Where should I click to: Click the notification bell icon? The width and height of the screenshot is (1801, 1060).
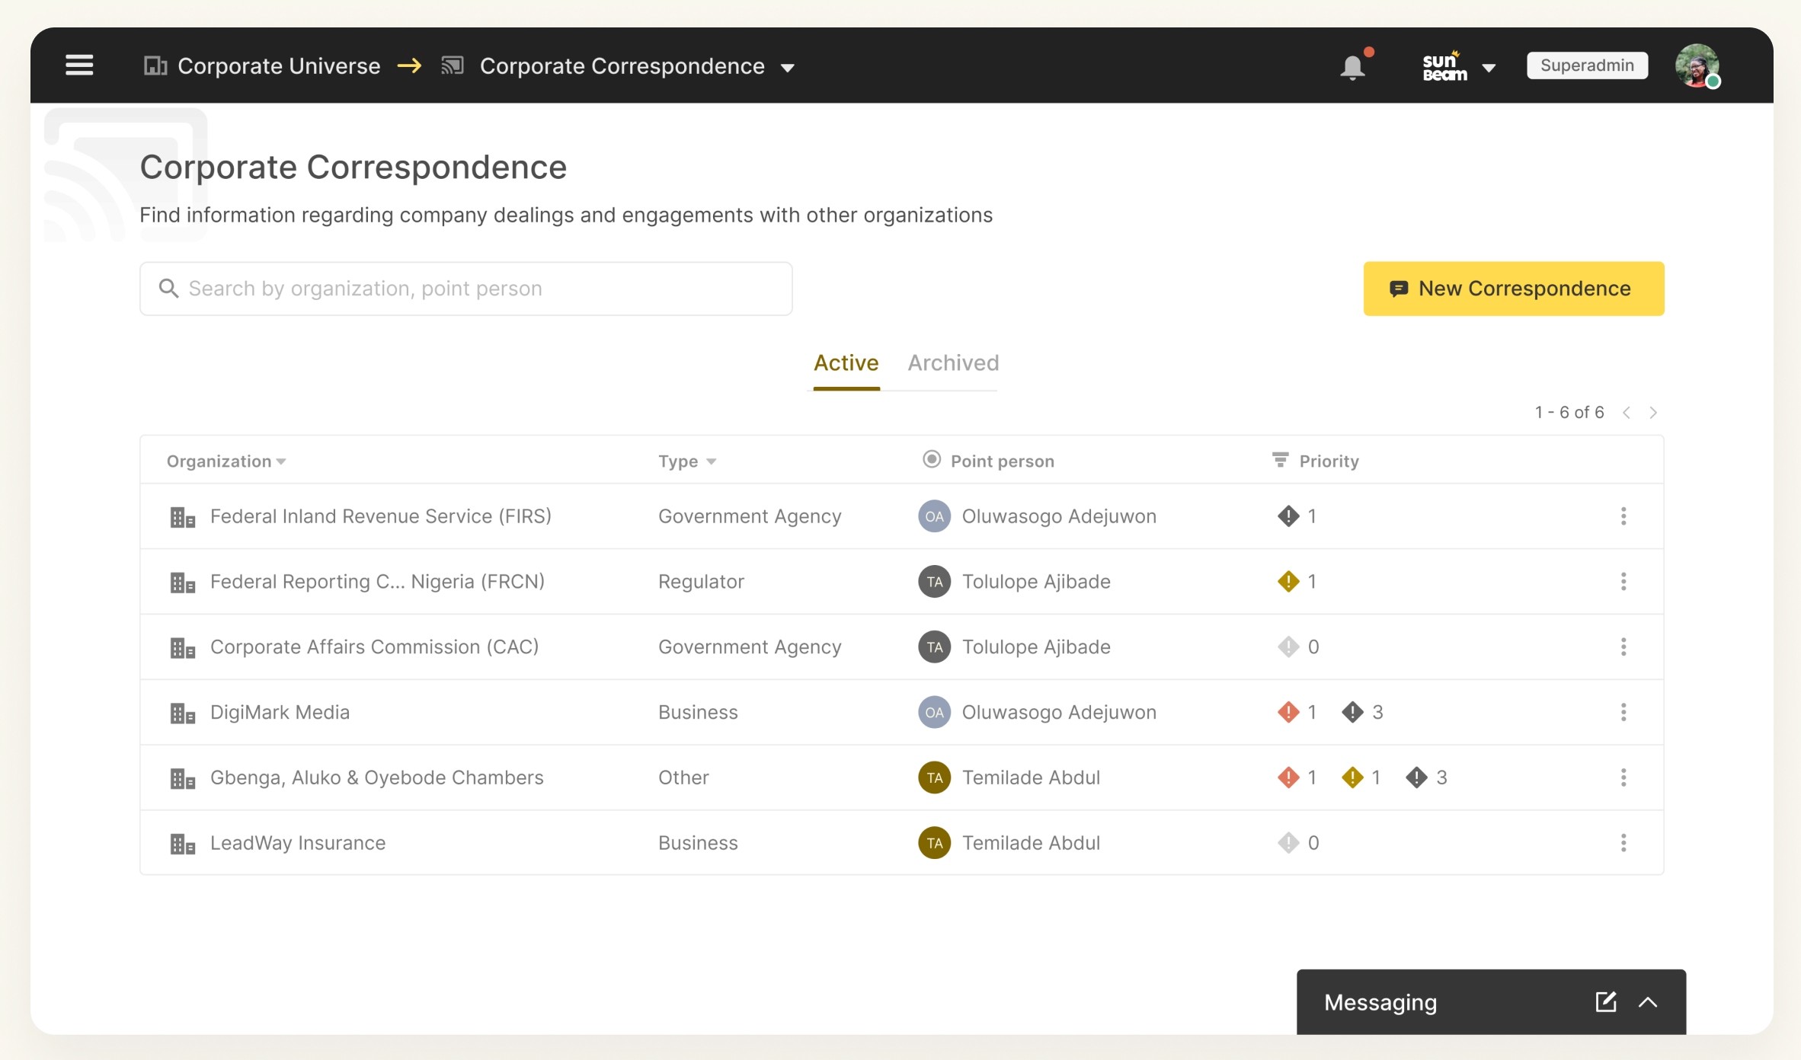[1352, 68]
